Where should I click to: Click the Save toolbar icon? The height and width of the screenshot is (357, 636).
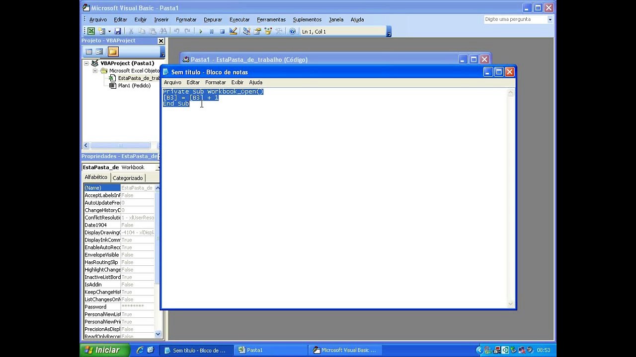(x=118, y=31)
